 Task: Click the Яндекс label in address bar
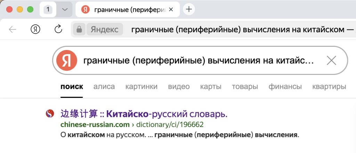tap(105, 29)
